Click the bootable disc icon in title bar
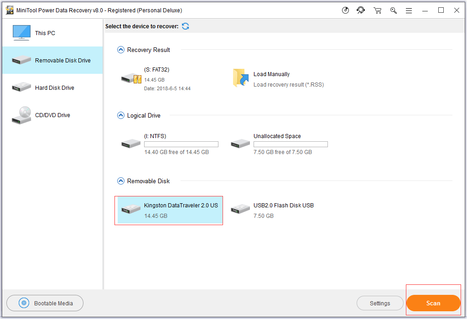Image resolution: width=467 pixels, height=319 pixels. (x=346, y=10)
